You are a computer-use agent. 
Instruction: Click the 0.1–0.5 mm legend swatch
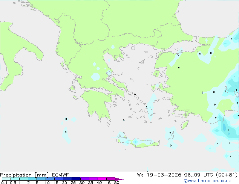6,179
